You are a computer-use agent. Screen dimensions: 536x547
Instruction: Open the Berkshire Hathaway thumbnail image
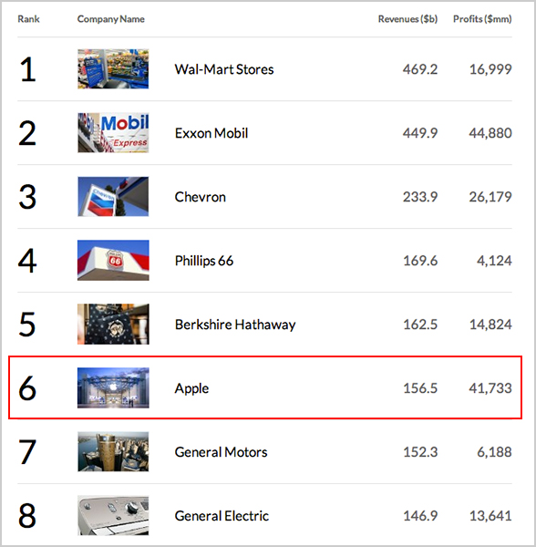pyautogui.click(x=113, y=324)
